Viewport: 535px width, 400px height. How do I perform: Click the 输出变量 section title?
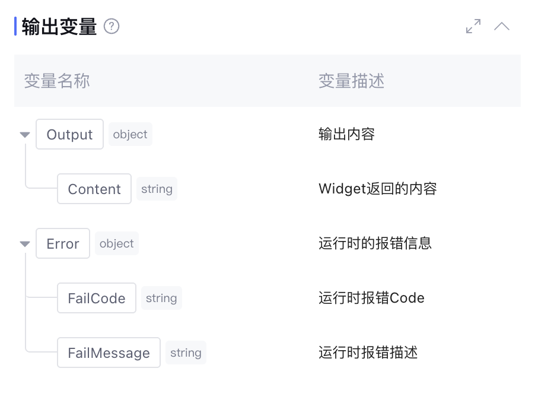(x=59, y=27)
